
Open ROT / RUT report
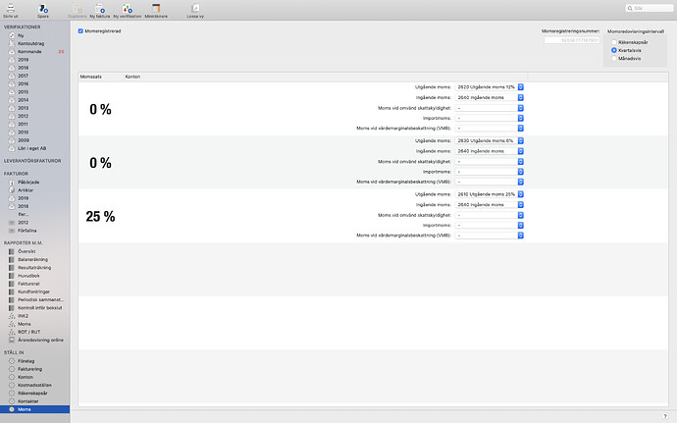pyautogui.click(x=28, y=332)
